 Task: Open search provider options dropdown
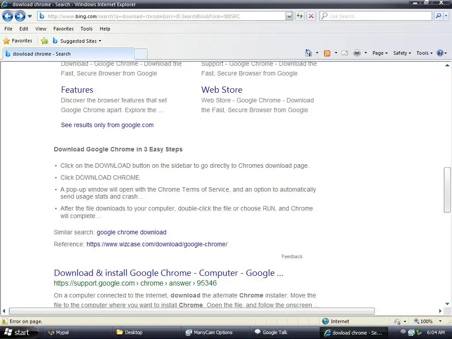(x=446, y=16)
